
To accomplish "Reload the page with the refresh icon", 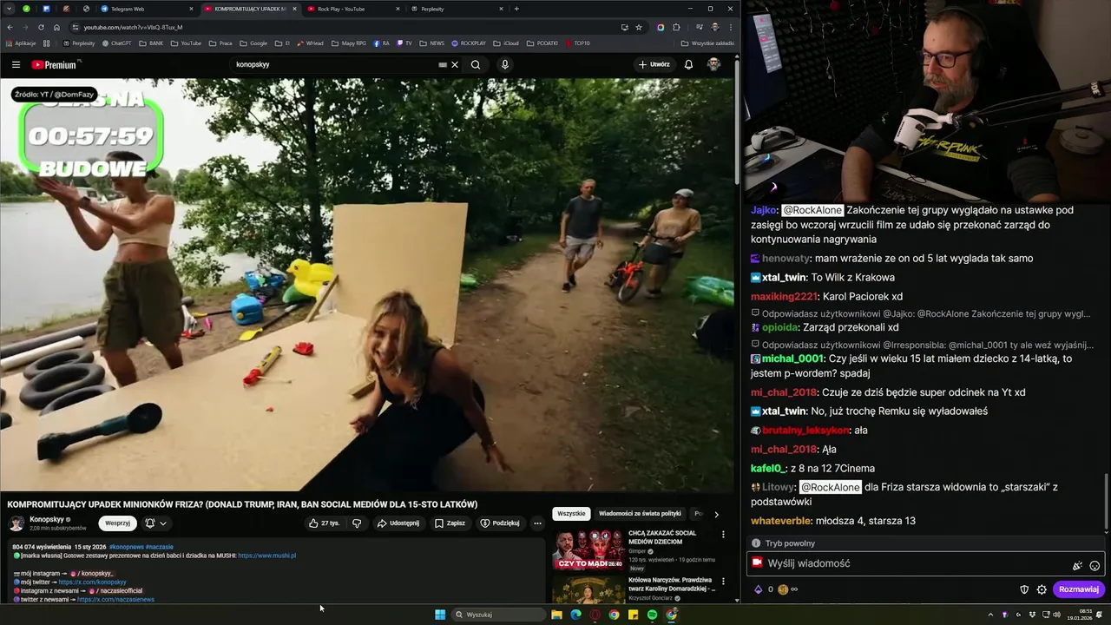I will coord(41,27).
